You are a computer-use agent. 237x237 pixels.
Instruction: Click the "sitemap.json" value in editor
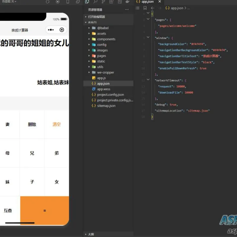(198, 111)
